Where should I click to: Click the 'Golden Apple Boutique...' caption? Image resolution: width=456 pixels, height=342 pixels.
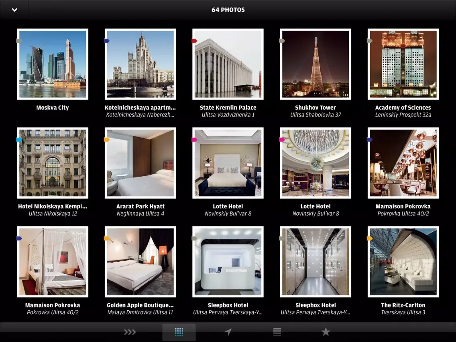[x=140, y=305]
